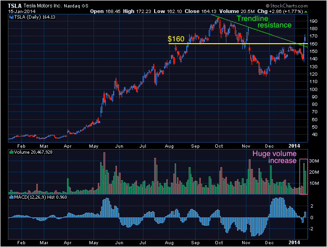Click the 'Dec' label under MACD panel

point(269,243)
